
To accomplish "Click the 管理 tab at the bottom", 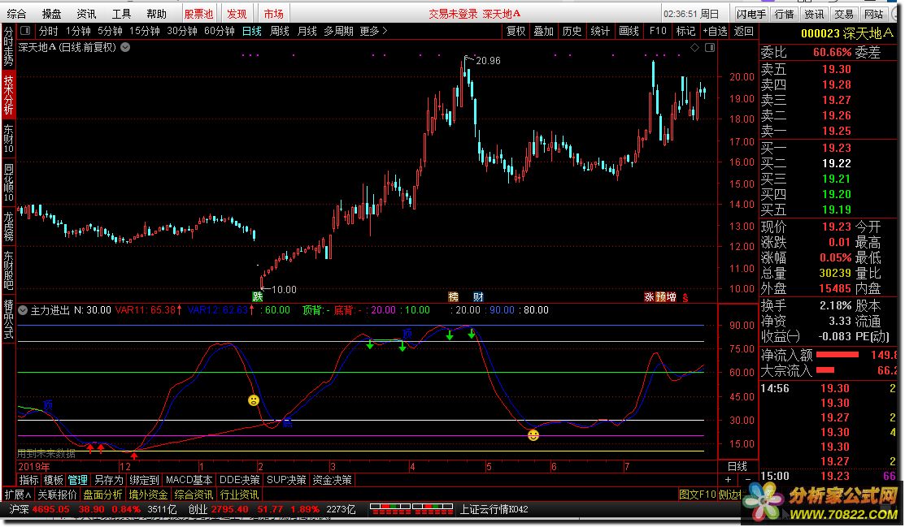I will [78, 480].
